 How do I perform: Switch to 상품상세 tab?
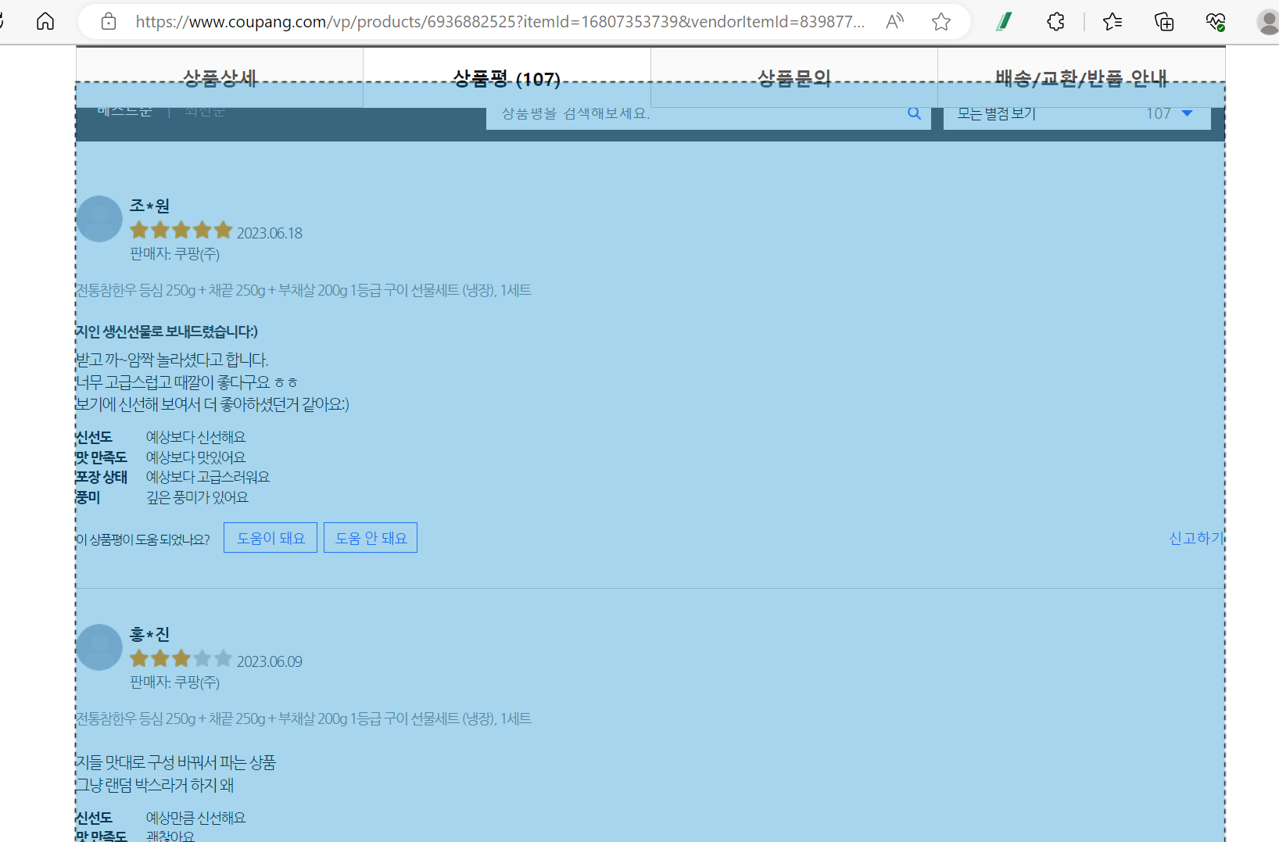tap(220, 77)
